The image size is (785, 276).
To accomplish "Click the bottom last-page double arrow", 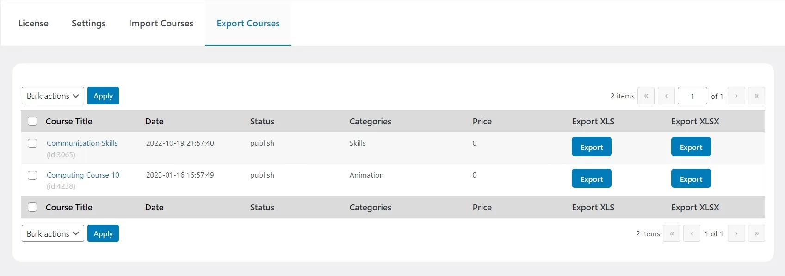I will 756,233.
